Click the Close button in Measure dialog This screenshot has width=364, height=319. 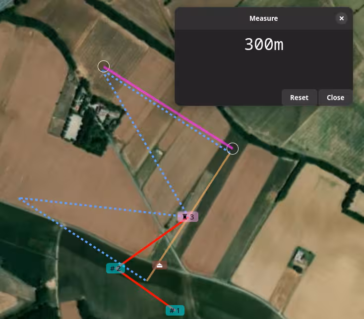(x=335, y=98)
